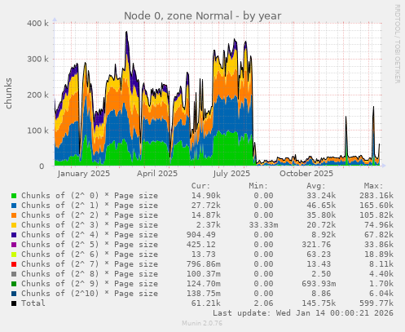Screen dimensions: 405x332
Task: Click the green swatch for 2^0 chunks
Action: pyautogui.click(x=14, y=196)
